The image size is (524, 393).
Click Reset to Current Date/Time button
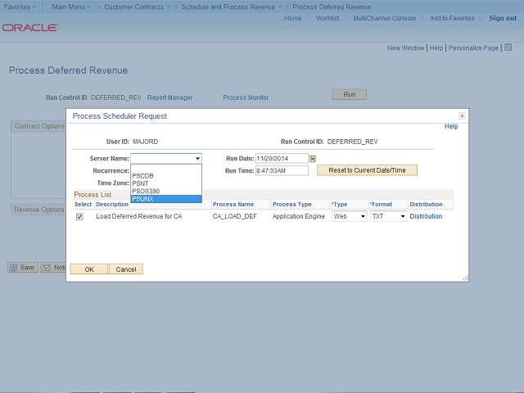367,170
